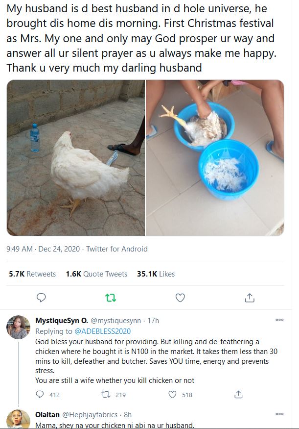Retweet the main tweet
This screenshot has height=429, width=299.
click(x=111, y=298)
